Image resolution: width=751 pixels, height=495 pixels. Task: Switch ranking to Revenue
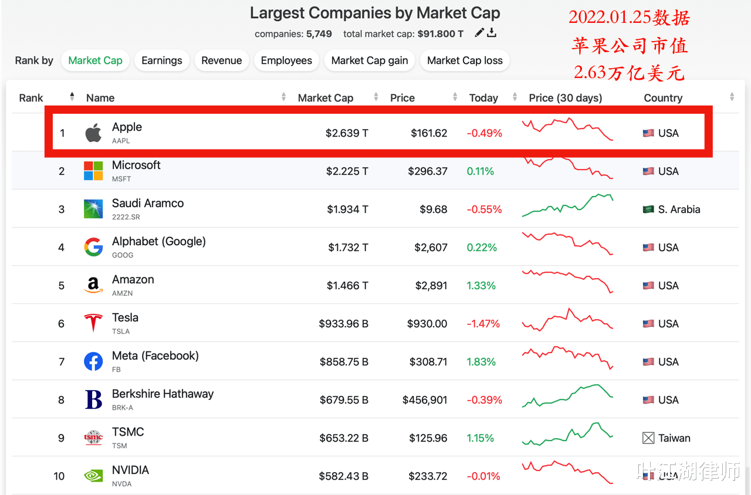[x=221, y=60]
